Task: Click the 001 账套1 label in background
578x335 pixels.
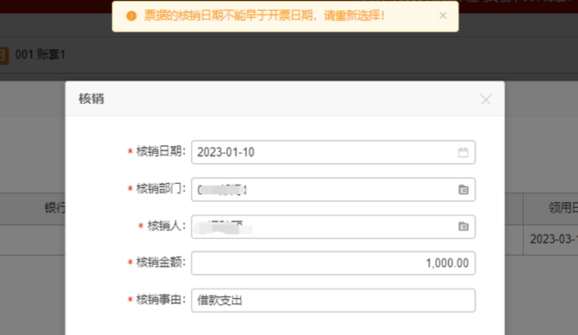Action: [40, 55]
